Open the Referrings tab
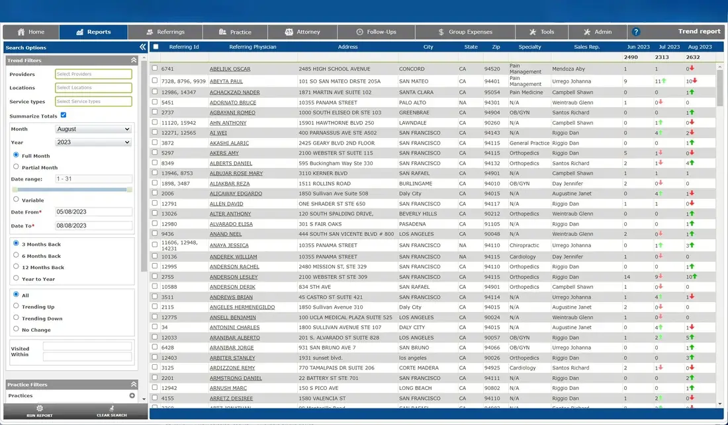 (165, 32)
